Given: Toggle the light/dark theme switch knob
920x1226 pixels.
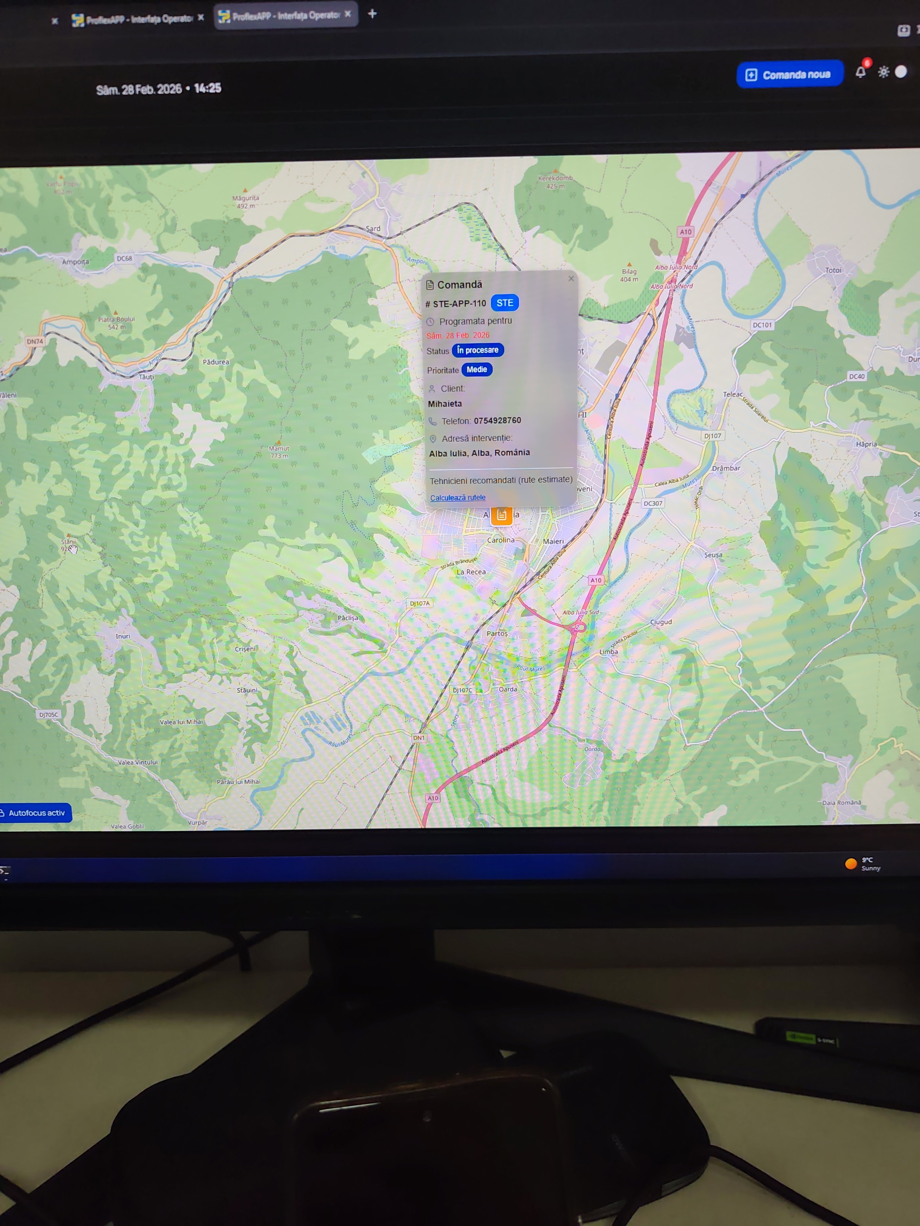Looking at the screenshot, I should pyautogui.click(x=900, y=72).
